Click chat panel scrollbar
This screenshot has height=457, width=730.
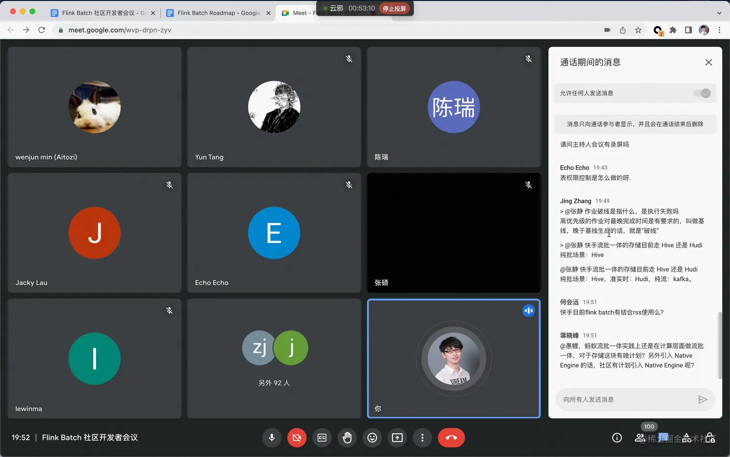point(720,345)
